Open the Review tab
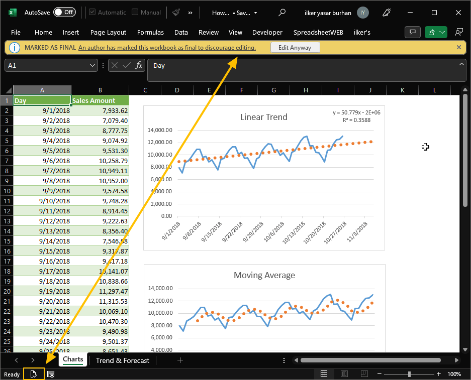 pos(209,33)
